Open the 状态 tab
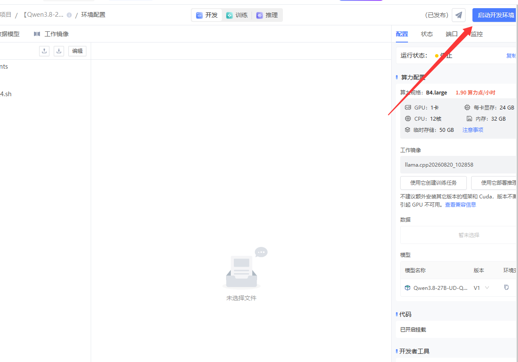This screenshot has width=518, height=362. (x=427, y=34)
